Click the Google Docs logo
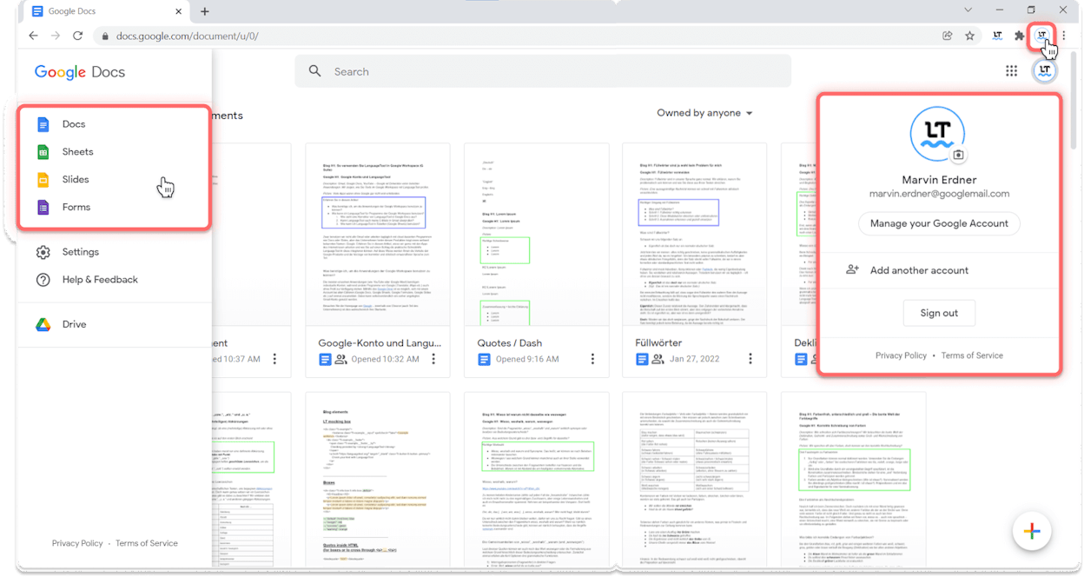Image resolution: width=1084 pixels, height=577 pixels. point(80,72)
